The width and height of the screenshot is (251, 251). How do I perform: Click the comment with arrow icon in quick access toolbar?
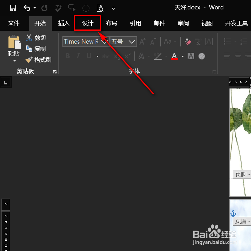(72, 8)
